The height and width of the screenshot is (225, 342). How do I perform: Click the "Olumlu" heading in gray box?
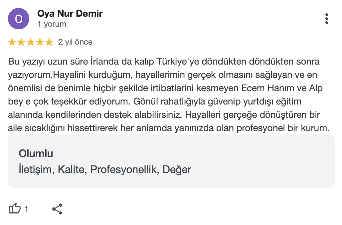point(36,153)
